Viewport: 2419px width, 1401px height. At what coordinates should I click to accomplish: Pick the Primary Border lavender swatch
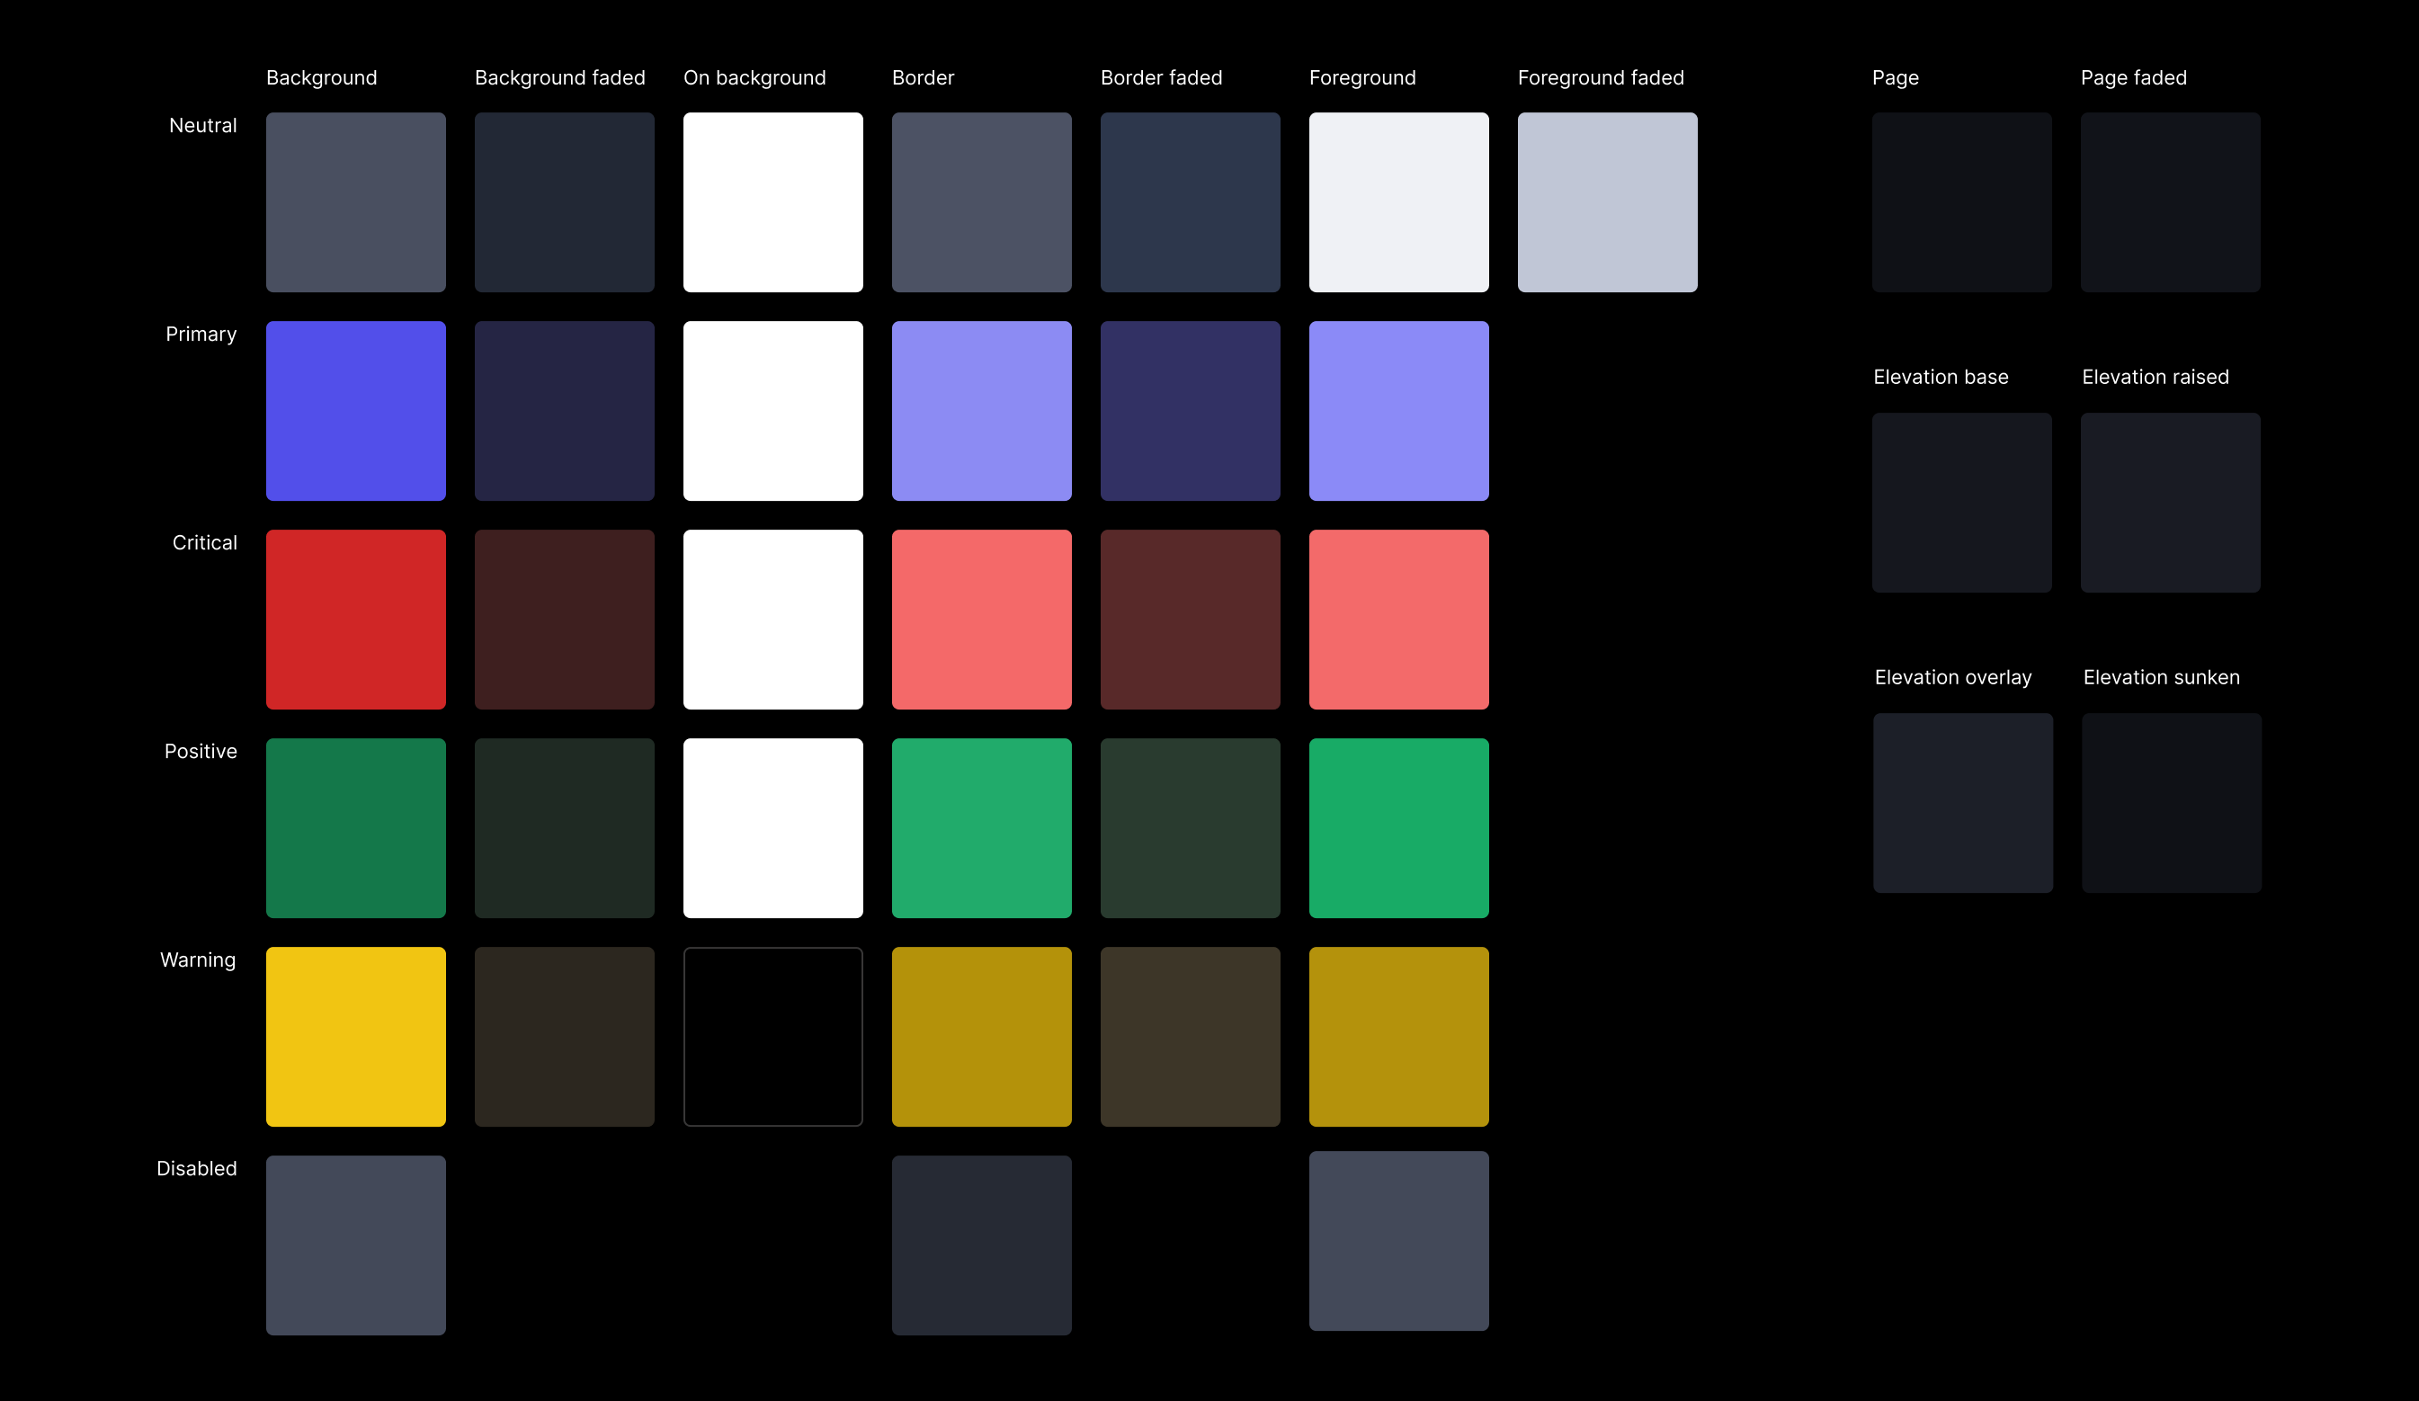pyautogui.click(x=981, y=411)
